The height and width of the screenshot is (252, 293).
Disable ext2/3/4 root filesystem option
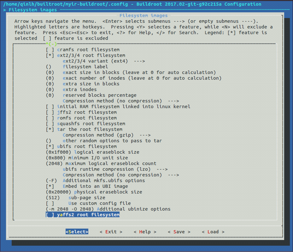click(50, 55)
